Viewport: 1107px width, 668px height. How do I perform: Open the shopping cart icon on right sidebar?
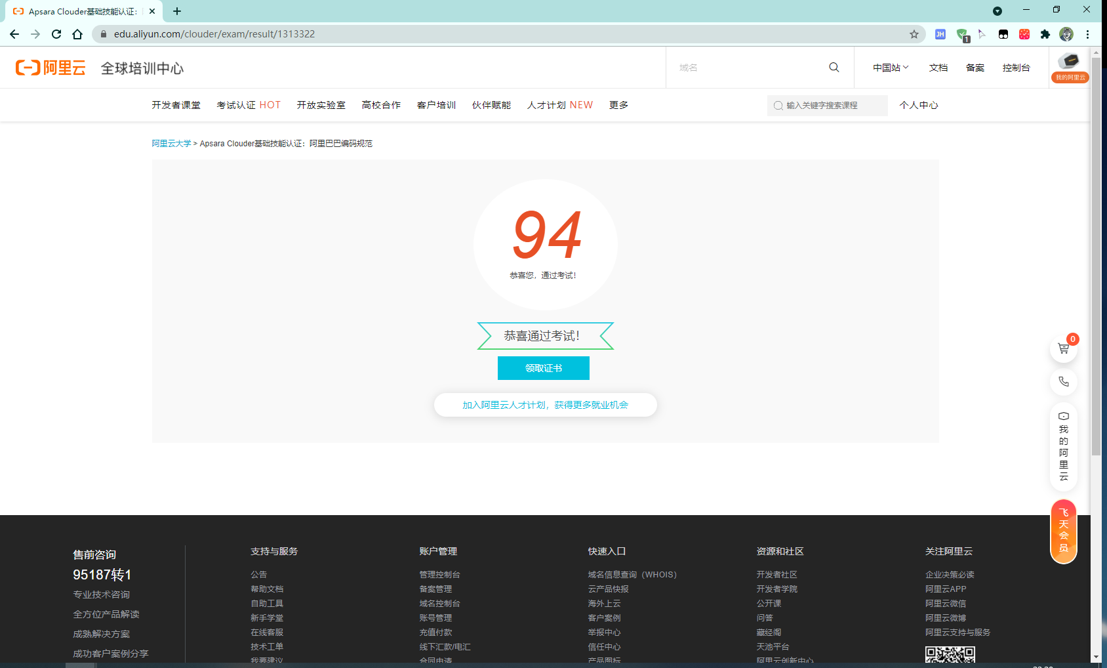pyautogui.click(x=1064, y=348)
